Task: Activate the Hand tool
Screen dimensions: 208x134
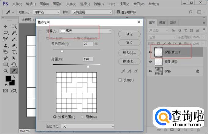Action: click(x=14, y=64)
